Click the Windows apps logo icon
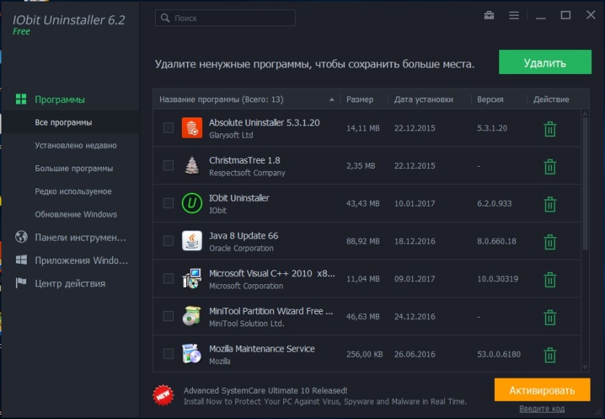This screenshot has width=605, height=419. (x=21, y=260)
